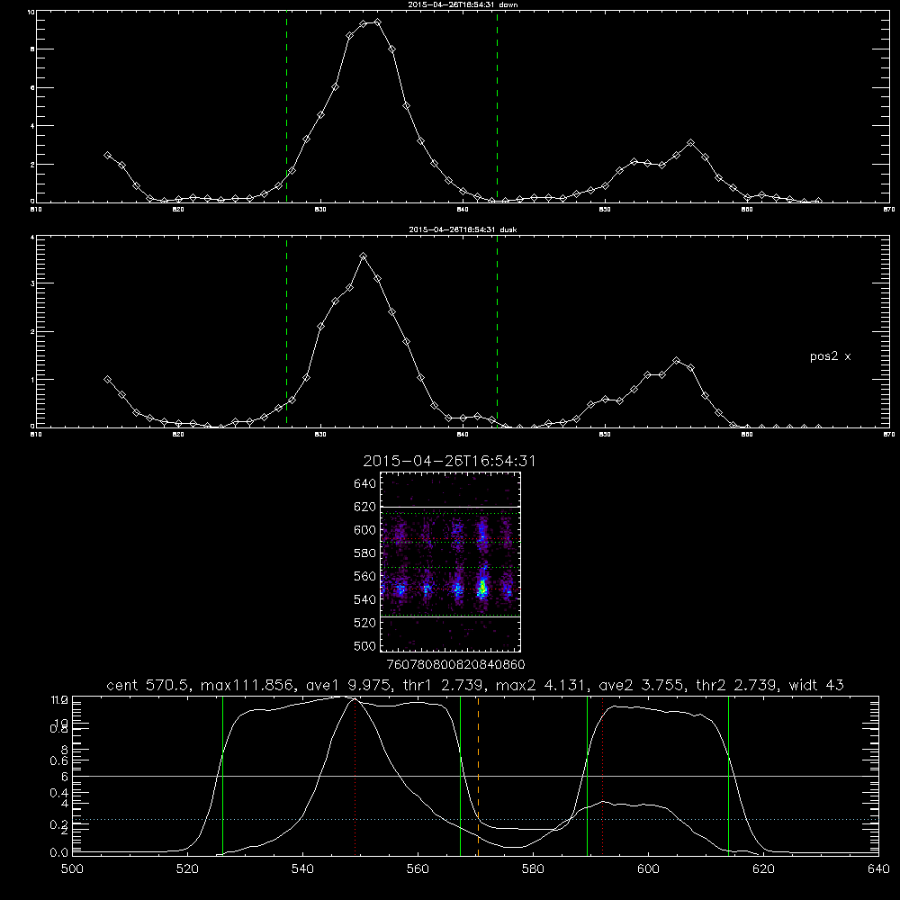This screenshot has height=900, width=900.
Task: Click the y-axis label '3' of dusk plot
Action: (x=32, y=283)
